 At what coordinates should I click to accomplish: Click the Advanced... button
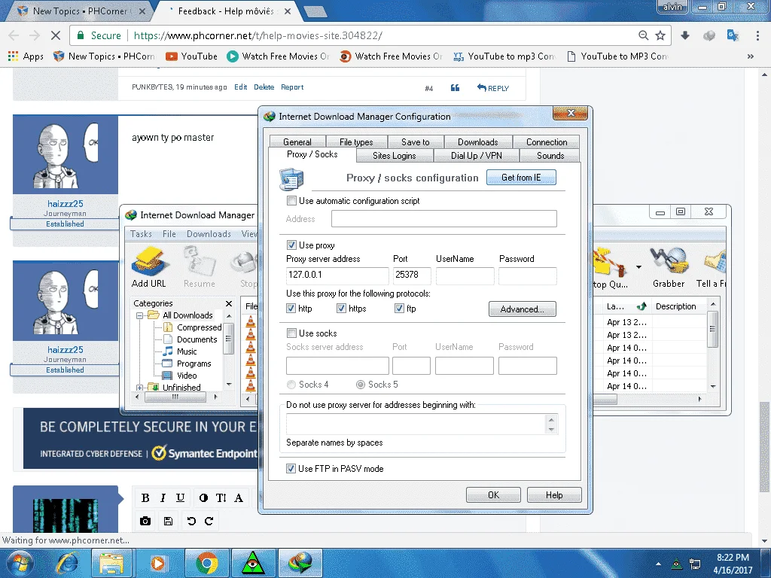coord(523,309)
